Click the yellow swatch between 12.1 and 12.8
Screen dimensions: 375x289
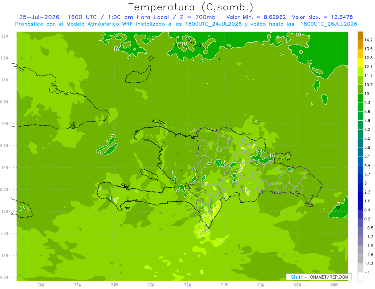[x=360, y=62]
